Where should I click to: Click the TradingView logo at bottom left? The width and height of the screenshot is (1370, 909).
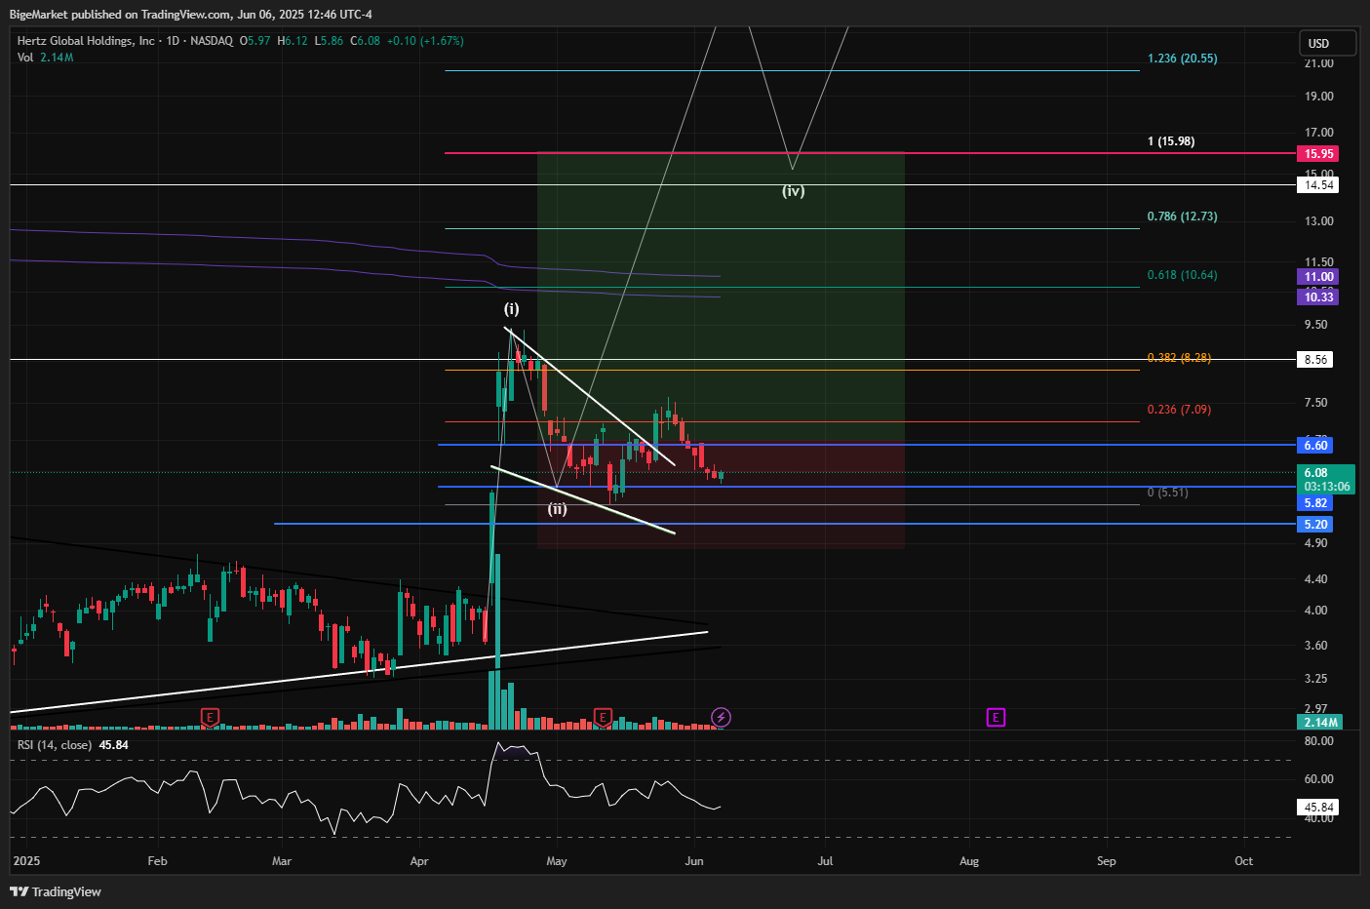point(56,891)
